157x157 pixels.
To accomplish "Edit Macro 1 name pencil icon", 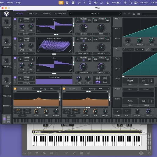I will 10,25.
